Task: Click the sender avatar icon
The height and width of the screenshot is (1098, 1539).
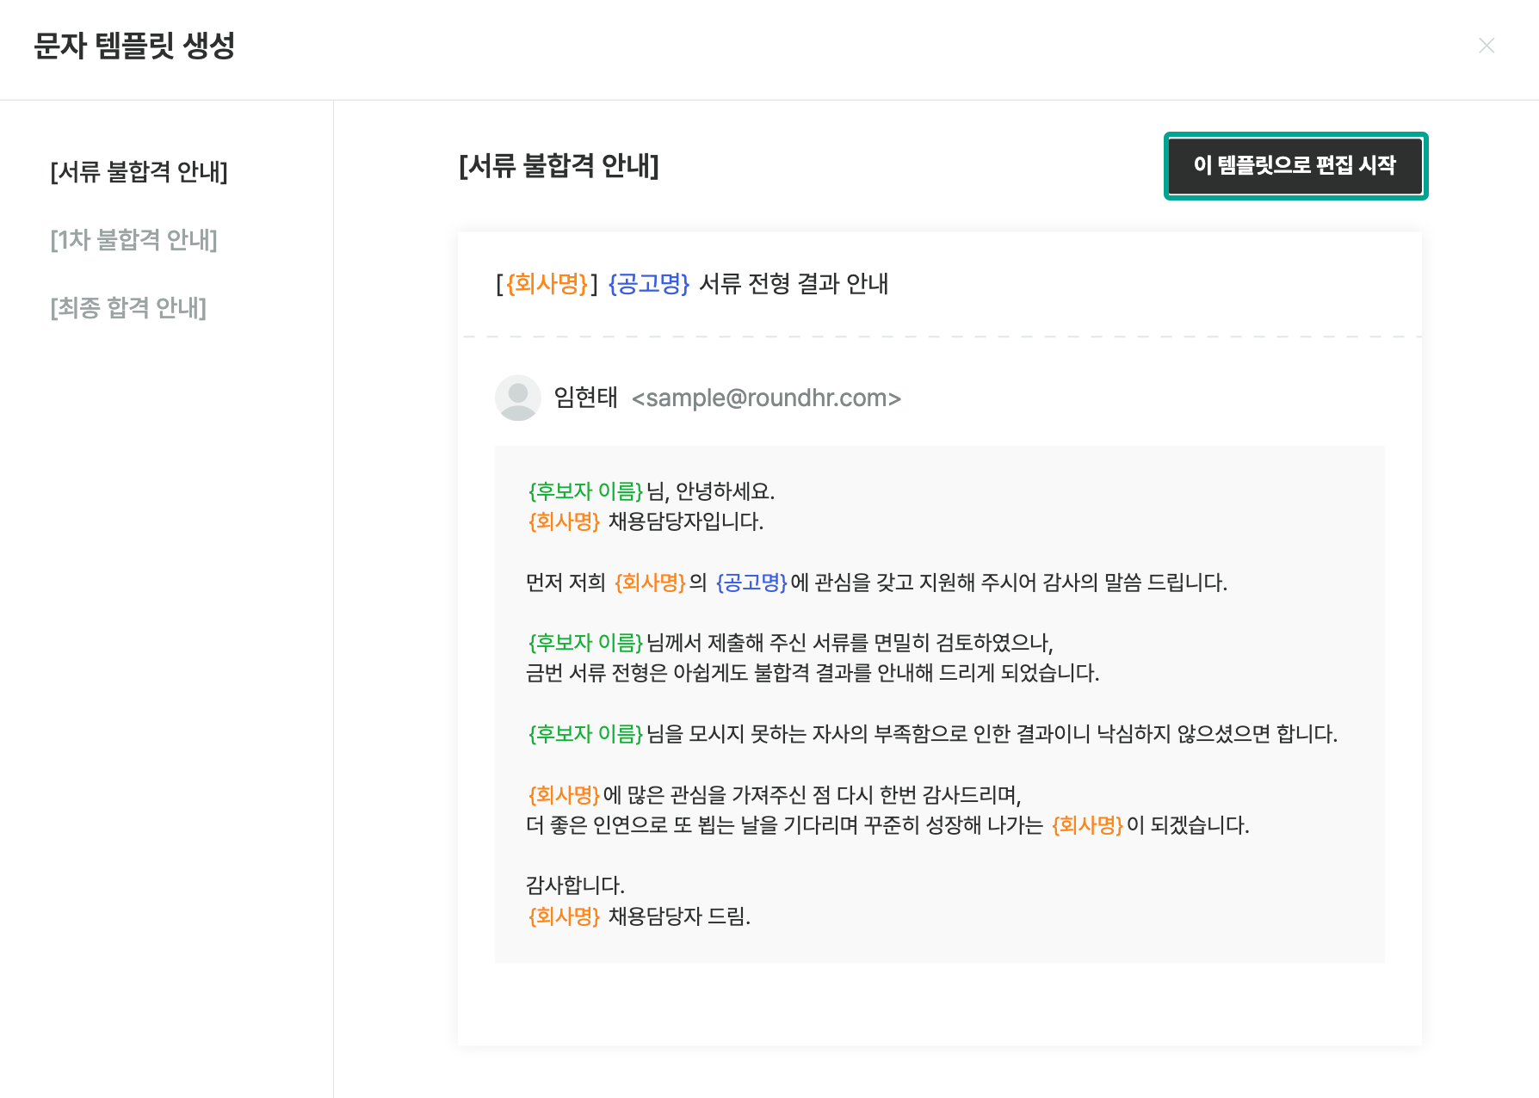Action: coord(518,398)
